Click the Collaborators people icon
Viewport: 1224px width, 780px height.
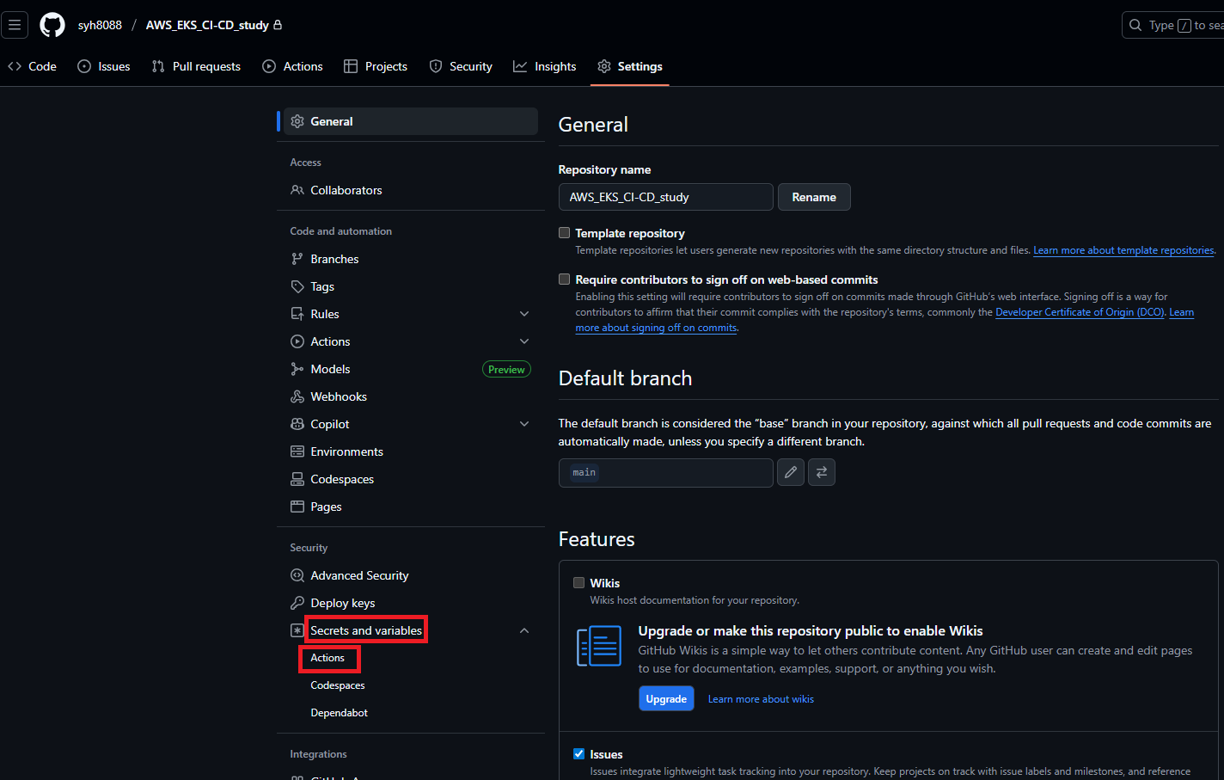pos(297,190)
